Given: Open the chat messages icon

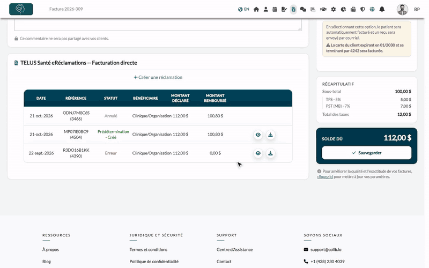Looking at the screenshot, I should tap(303, 9).
